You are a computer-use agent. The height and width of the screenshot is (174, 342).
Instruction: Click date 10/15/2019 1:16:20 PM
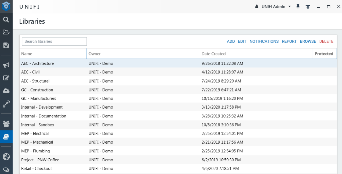point(222,98)
